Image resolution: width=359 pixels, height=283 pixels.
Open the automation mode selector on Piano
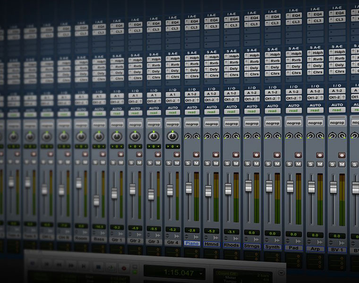192,112
